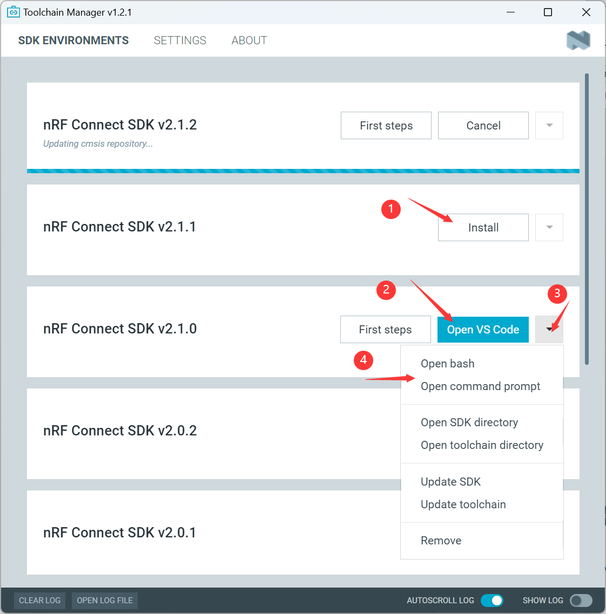Viewport: 606px width, 614px height.
Task: Collapse the v2.1.0 options dropdown
Action: [x=549, y=329]
